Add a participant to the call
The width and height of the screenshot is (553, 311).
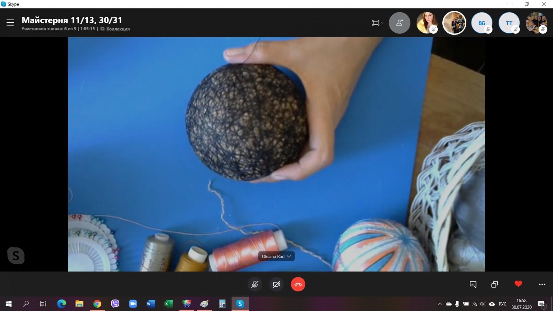click(x=399, y=23)
